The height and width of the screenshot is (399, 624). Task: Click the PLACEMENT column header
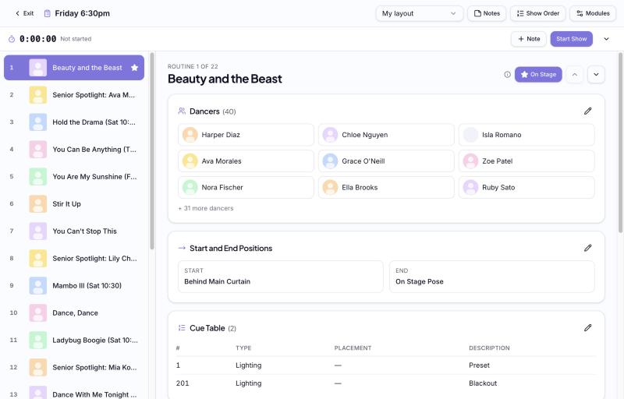pyautogui.click(x=353, y=348)
